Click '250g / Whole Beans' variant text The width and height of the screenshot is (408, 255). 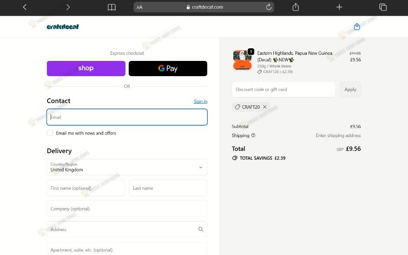pyautogui.click(x=274, y=66)
